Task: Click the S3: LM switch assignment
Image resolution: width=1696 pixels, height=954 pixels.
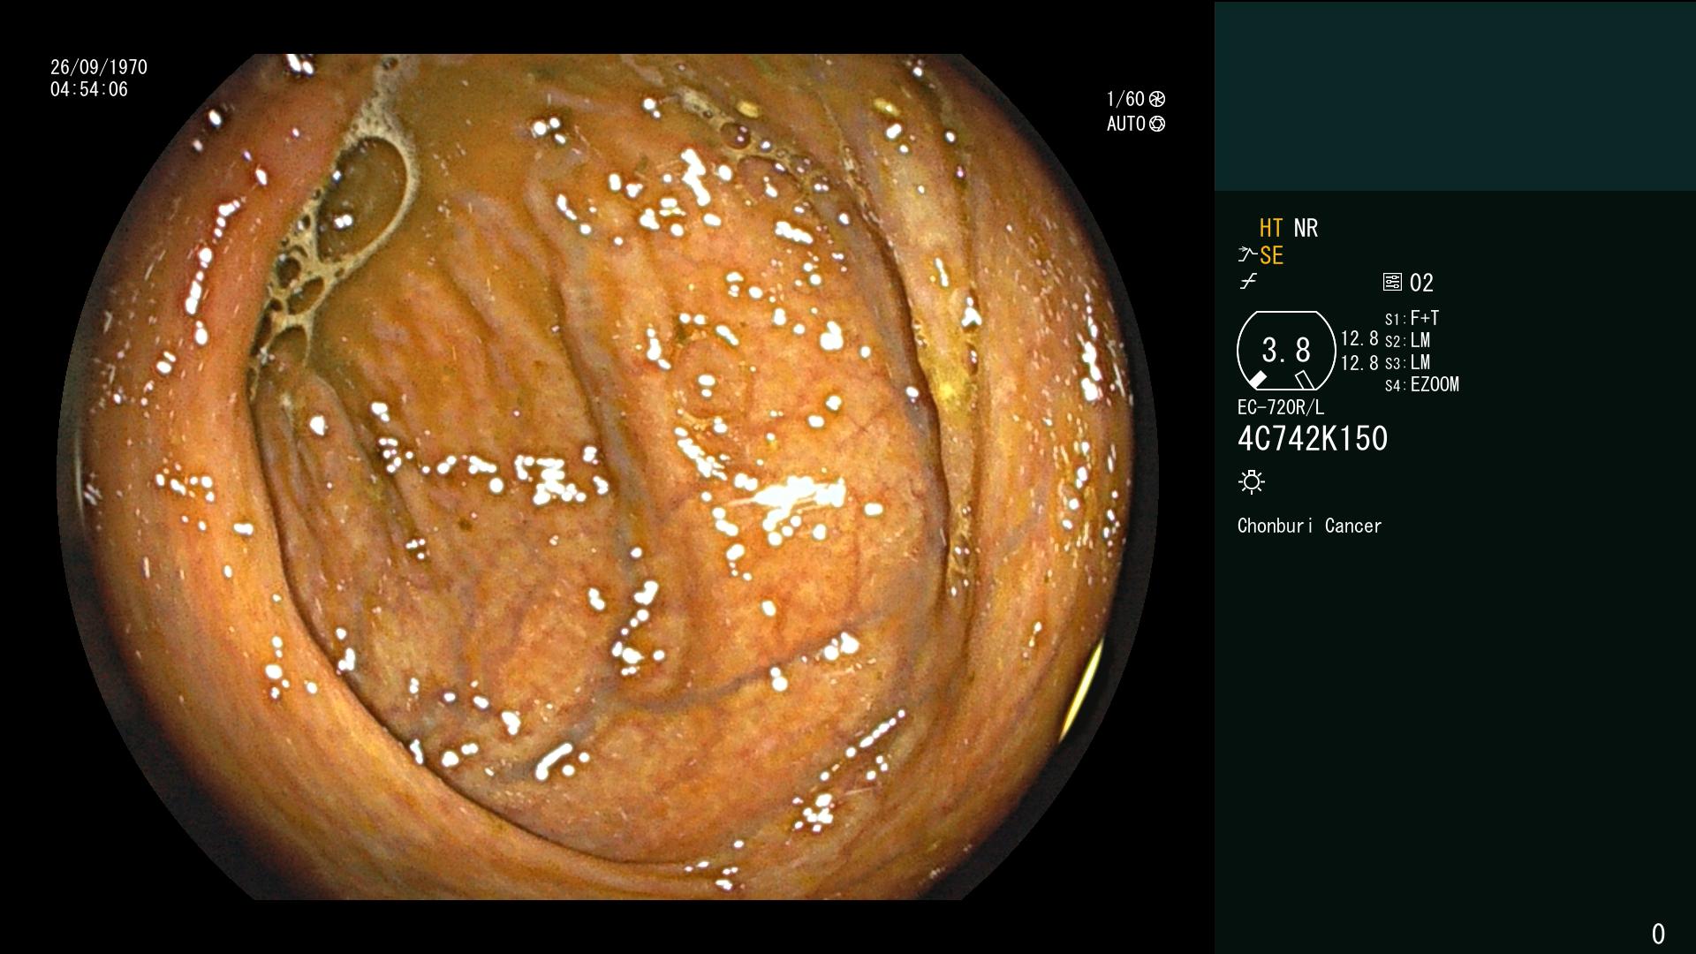Action: (1407, 362)
